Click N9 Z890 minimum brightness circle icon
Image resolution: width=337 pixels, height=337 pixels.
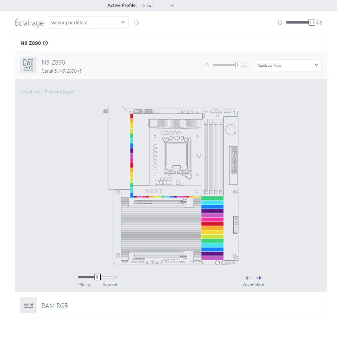click(207, 65)
